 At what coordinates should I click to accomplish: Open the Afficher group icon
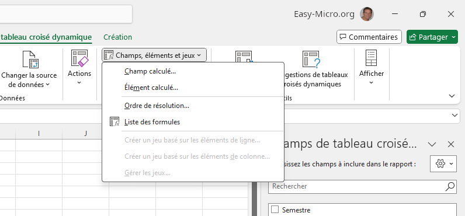372,58
